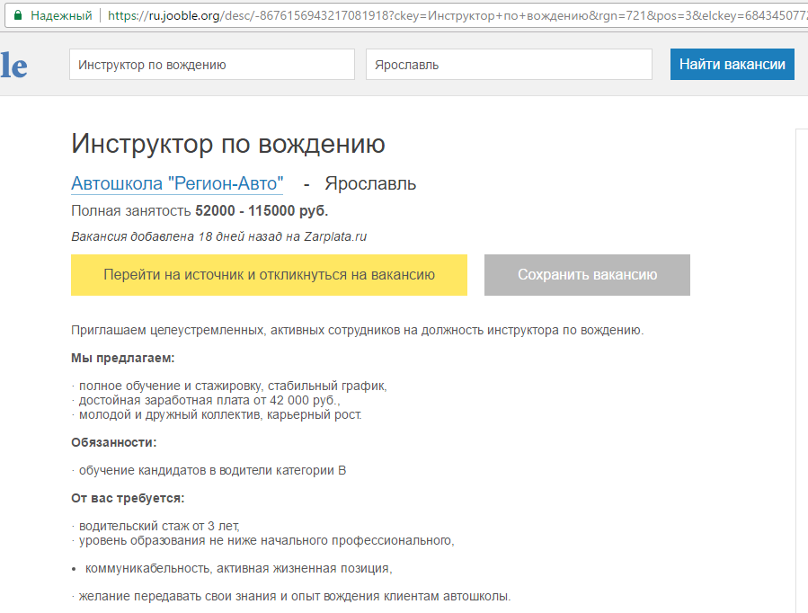808x613 pixels.
Task: Go to source and apply via yellow button
Action: click(x=269, y=275)
